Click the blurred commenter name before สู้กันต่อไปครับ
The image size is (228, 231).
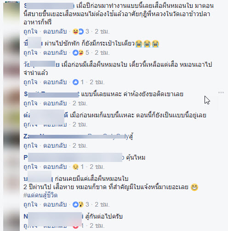pos(53,217)
